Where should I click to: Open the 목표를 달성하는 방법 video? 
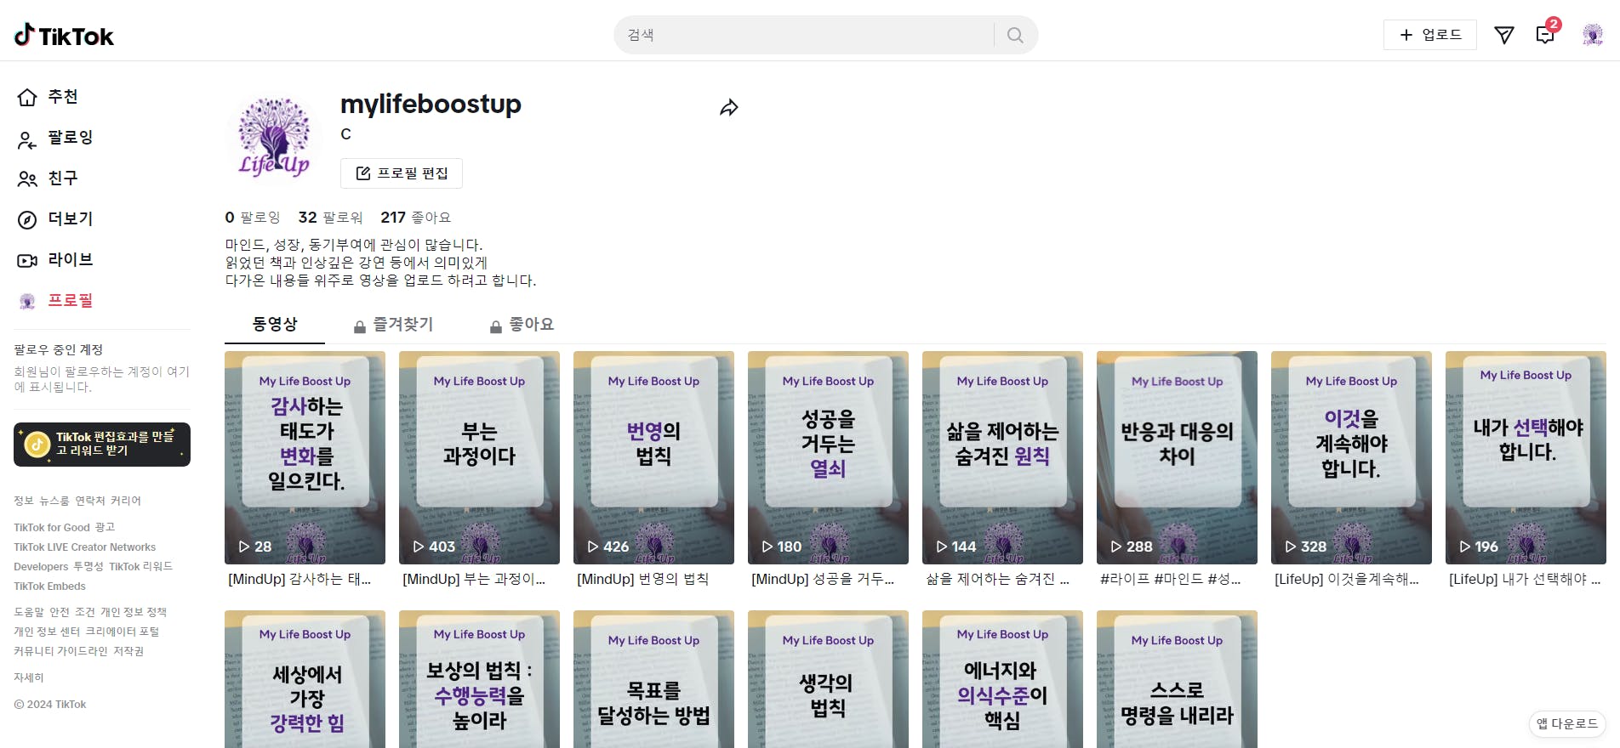tap(653, 679)
